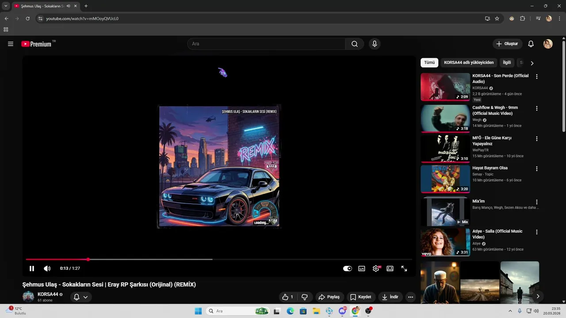Select the İlgili filter chip
Image resolution: width=566 pixels, height=318 pixels.
point(507,63)
